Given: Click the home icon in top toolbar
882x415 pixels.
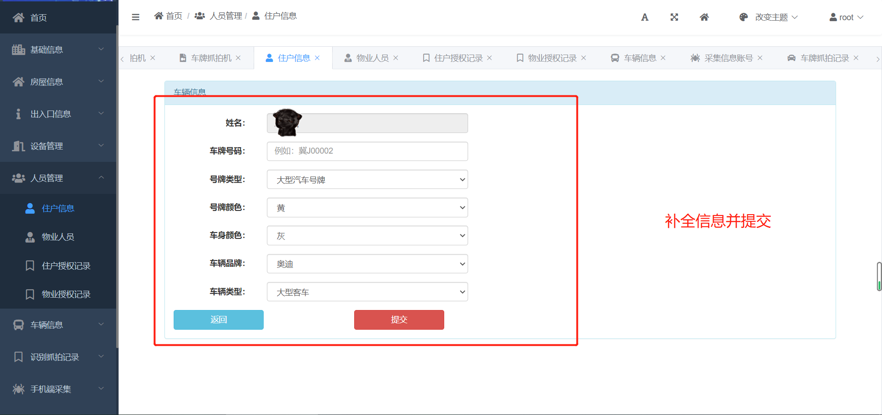Looking at the screenshot, I should pos(704,17).
